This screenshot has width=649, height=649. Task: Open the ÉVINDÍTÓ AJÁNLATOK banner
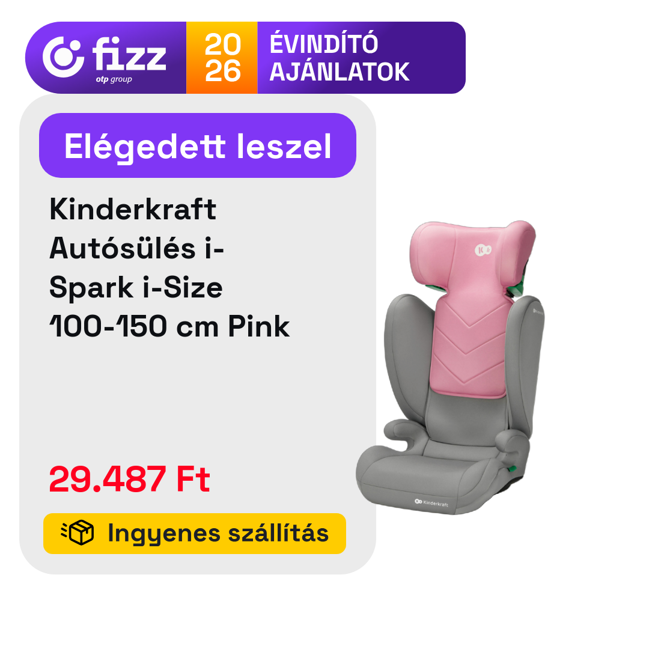point(361,58)
